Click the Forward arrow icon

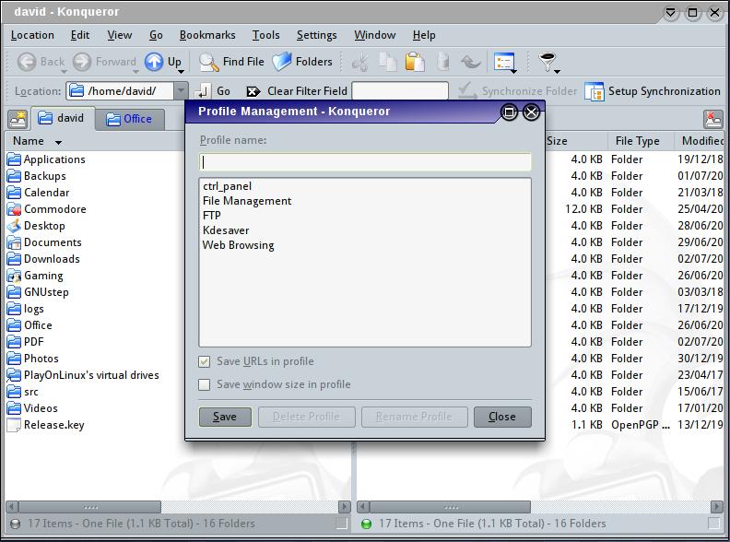pos(82,62)
